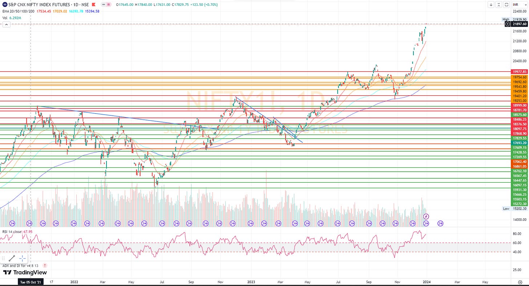The width and height of the screenshot is (529, 286).
Task: Click the 15272.30 green price label
Action: (x=519, y=204)
